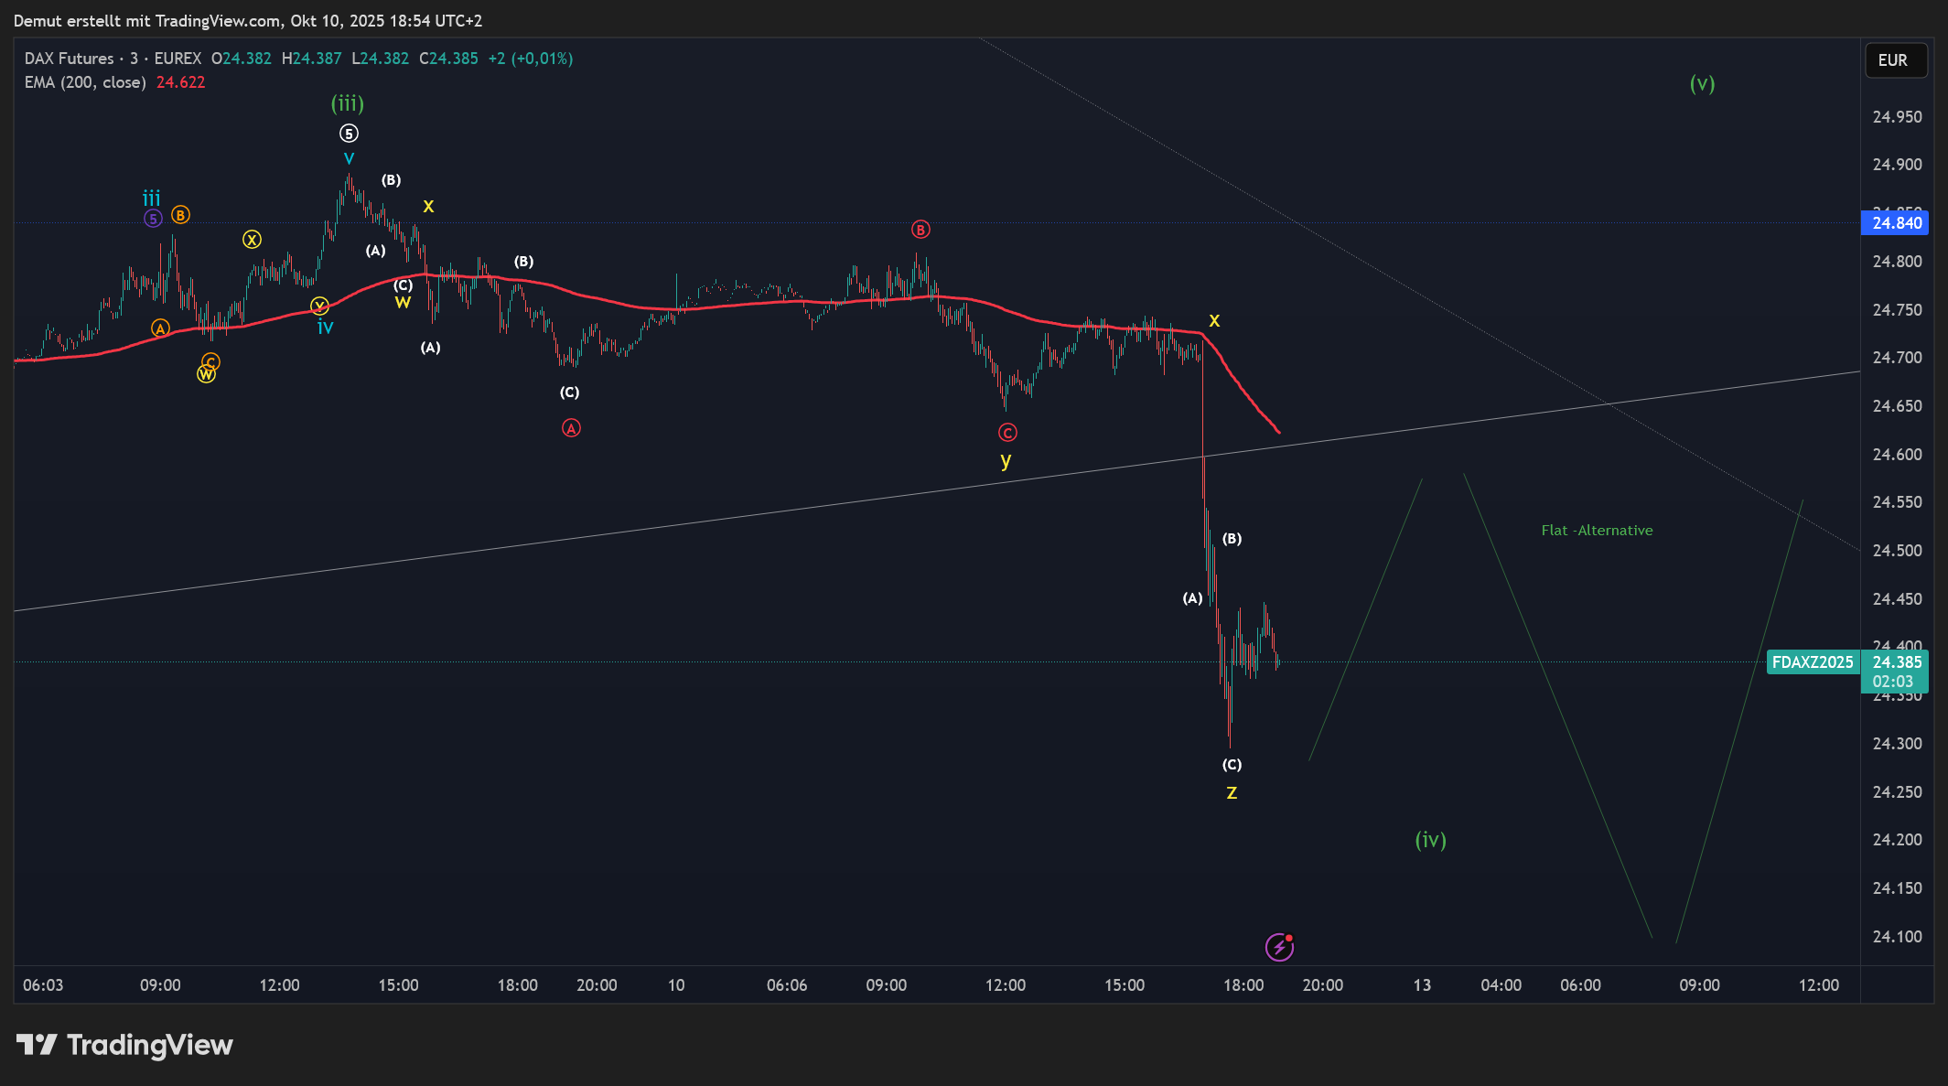The height and width of the screenshot is (1086, 1948).
Task: Select the red circled C wave marker
Action: [x=1007, y=433]
